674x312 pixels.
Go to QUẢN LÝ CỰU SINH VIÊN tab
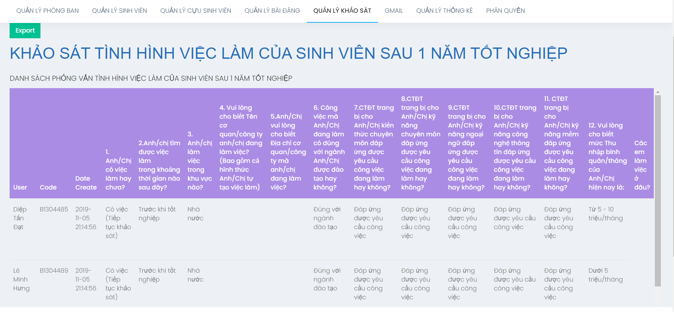(196, 11)
